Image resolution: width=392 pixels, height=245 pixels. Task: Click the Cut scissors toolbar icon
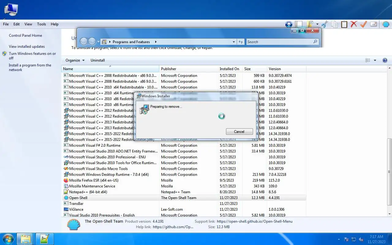[x=325, y=24]
